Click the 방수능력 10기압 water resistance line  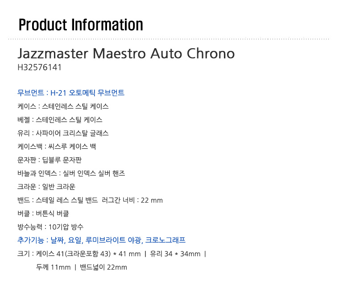point(50,227)
